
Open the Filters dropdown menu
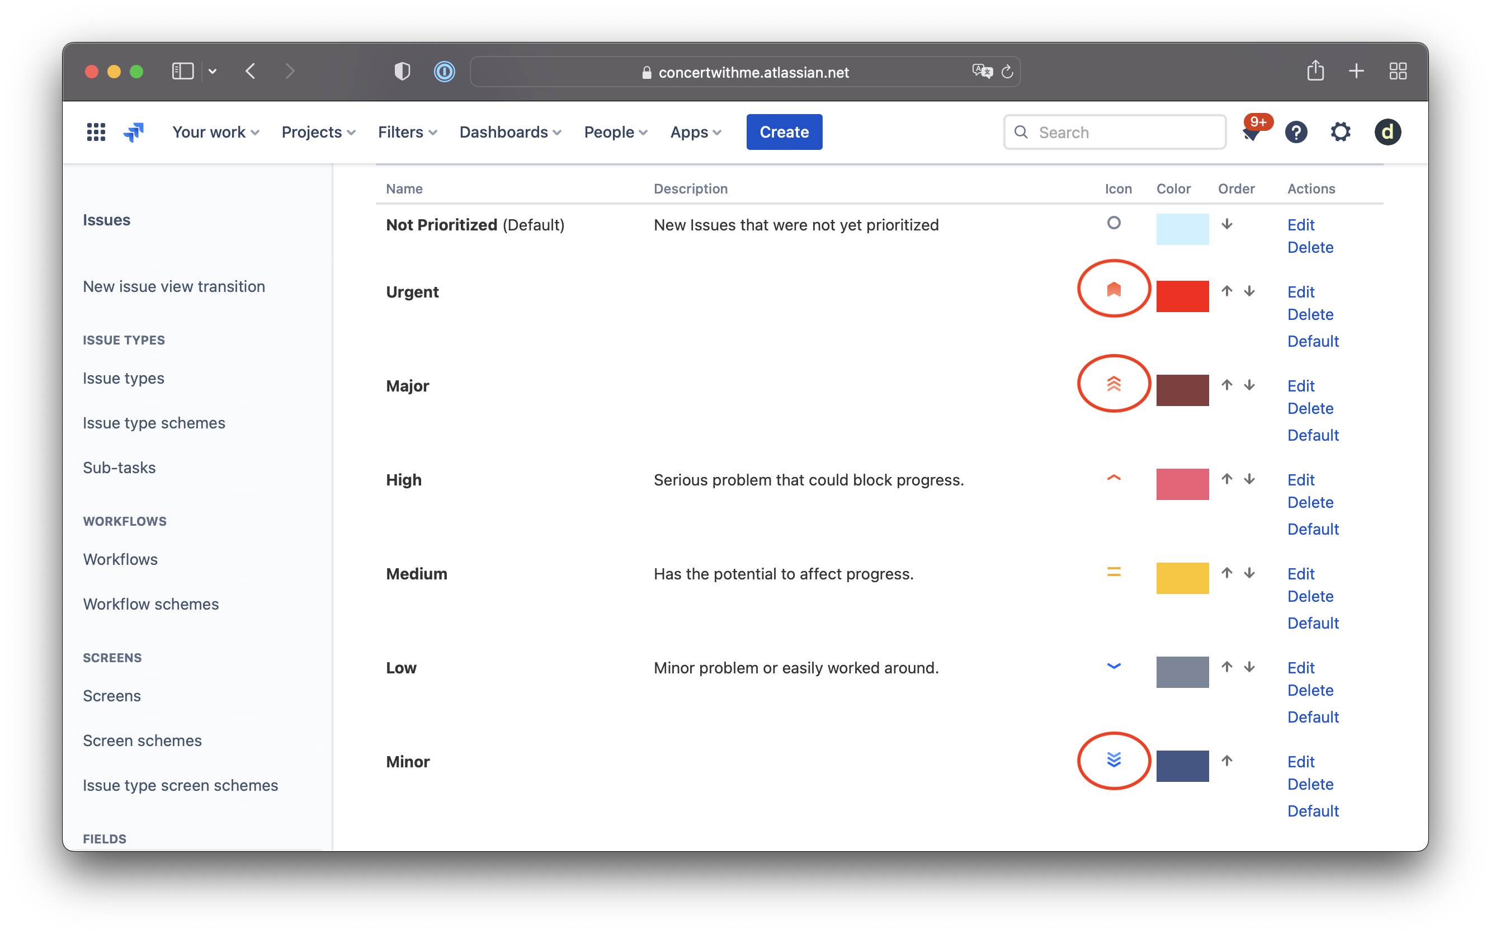[407, 133]
